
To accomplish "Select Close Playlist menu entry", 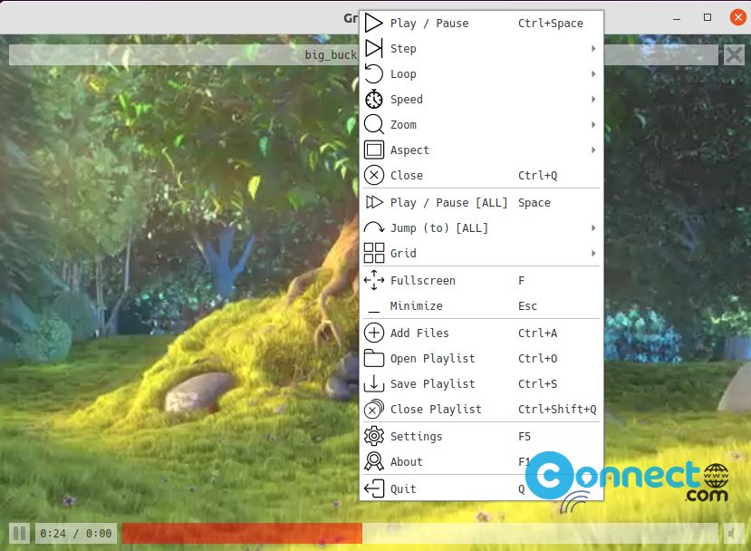I will click(481, 409).
